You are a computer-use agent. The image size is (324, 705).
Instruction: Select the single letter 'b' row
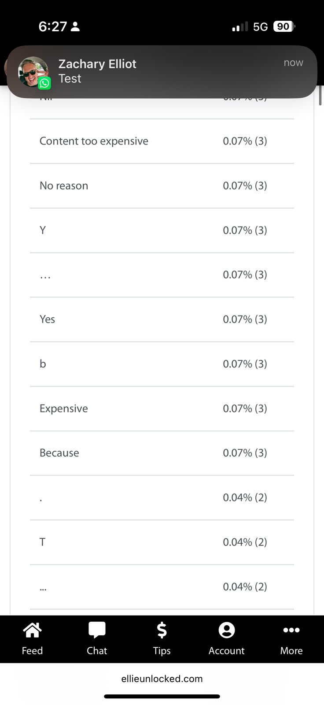tap(162, 364)
